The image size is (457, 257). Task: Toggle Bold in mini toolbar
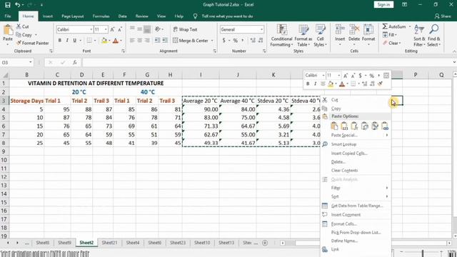308,84
